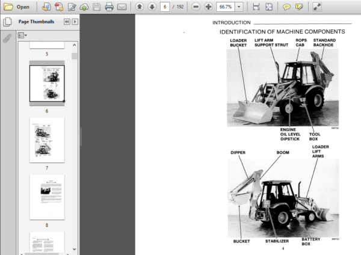Click the upper backhoe loader photograph
361x255 pixels.
click(283, 87)
